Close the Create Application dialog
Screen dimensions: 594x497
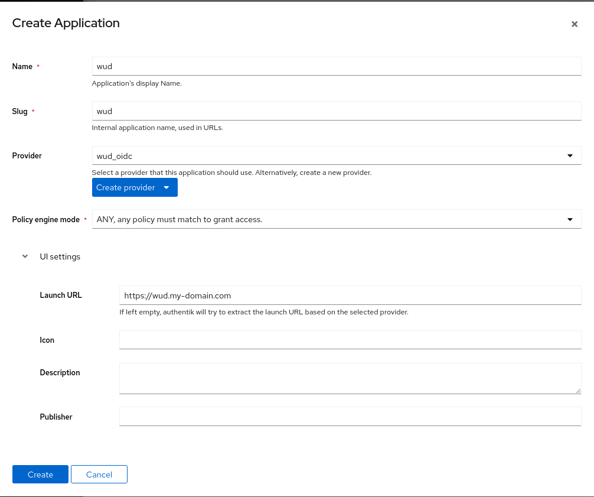(575, 24)
